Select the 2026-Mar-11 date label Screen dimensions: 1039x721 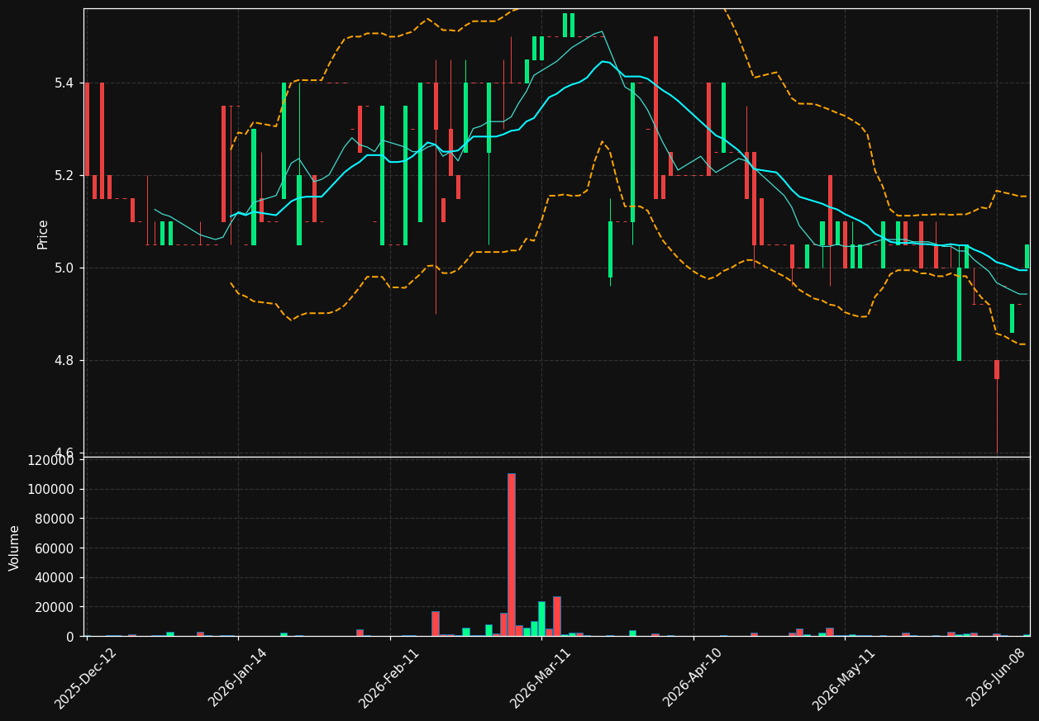[x=541, y=678]
